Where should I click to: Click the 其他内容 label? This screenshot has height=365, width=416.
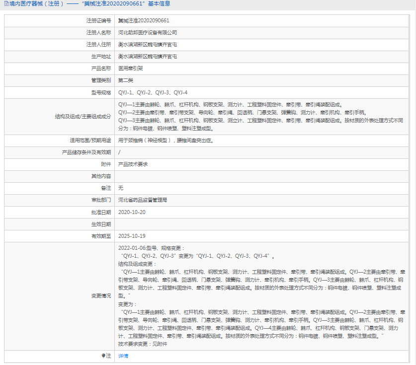[101, 176]
